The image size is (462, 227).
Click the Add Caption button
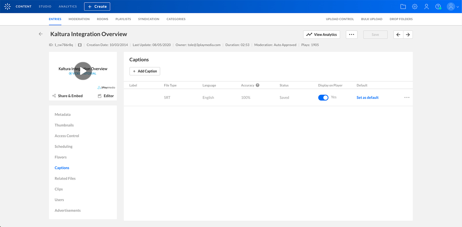145,71
